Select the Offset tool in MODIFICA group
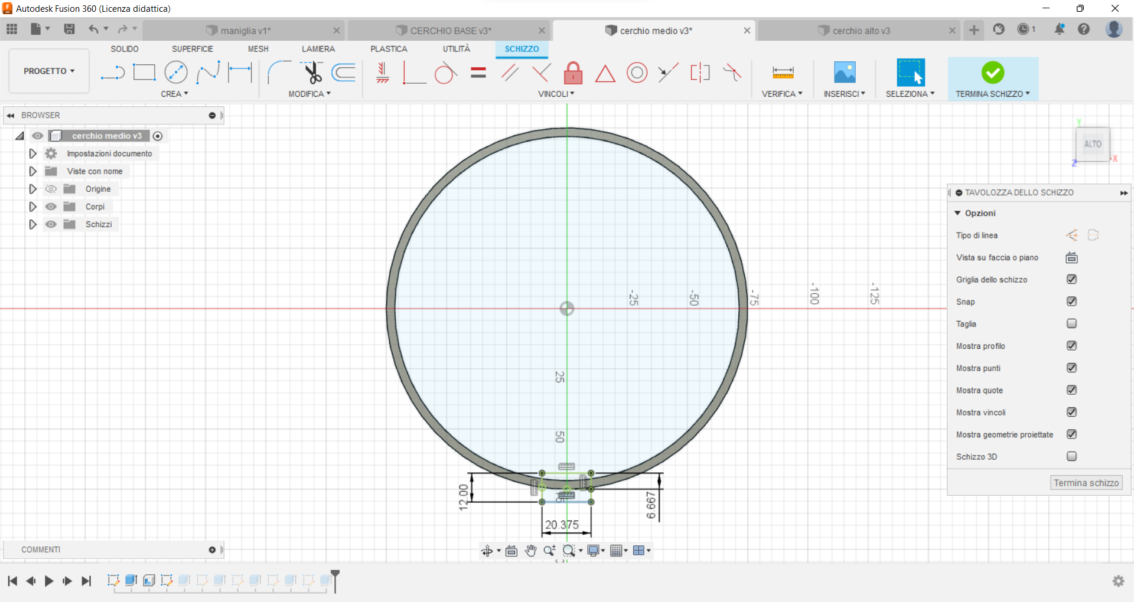The image size is (1134, 602). [343, 72]
